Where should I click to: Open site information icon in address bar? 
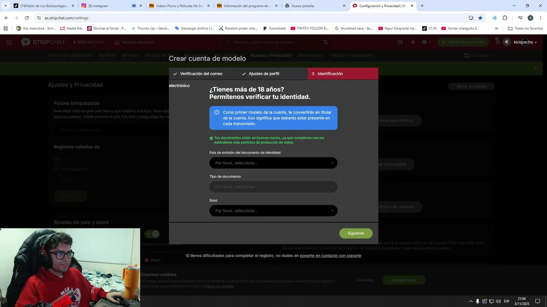coord(39,18)
